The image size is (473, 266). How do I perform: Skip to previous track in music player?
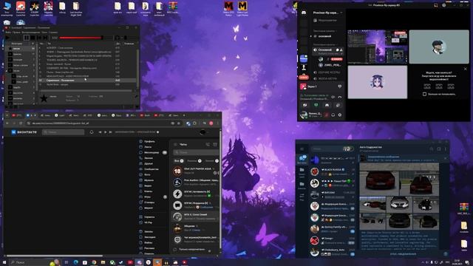(x=39, y=38)
